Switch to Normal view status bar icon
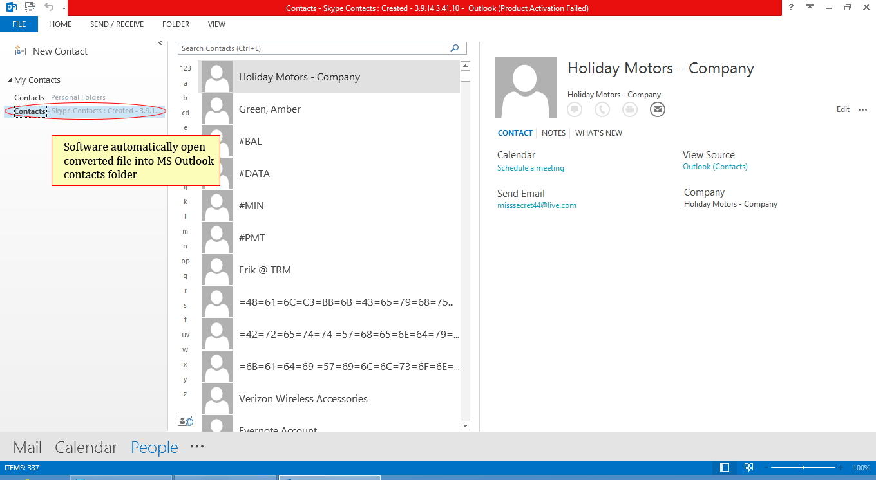876x480 pixels. [725, 468]
